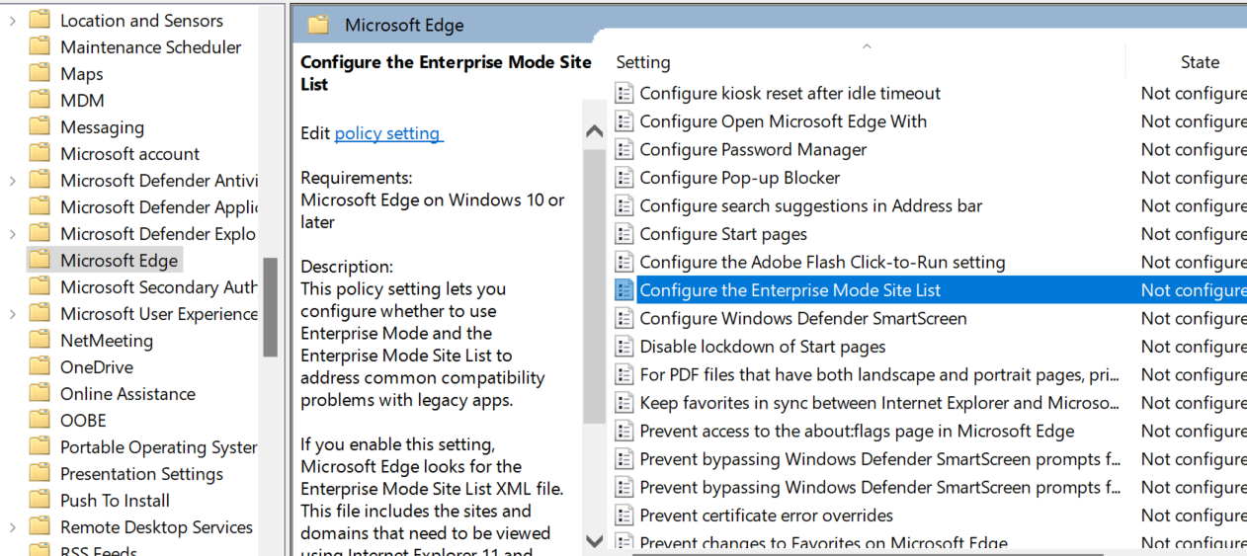Select Configure Open Microsoft Edge With setting
Image resolution: width=1247 pixels, height=556 pixels.
click(x=783, y=121)
